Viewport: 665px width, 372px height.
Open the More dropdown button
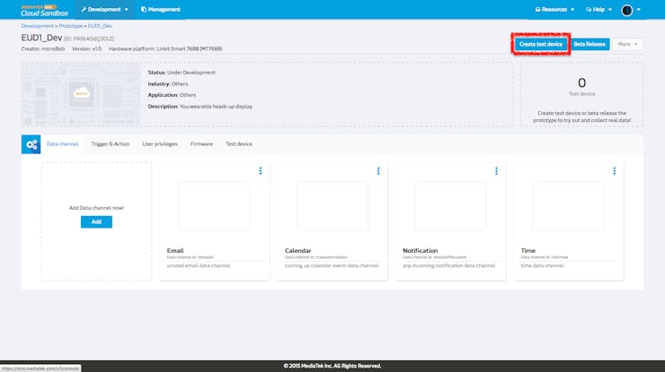point(627,44)
